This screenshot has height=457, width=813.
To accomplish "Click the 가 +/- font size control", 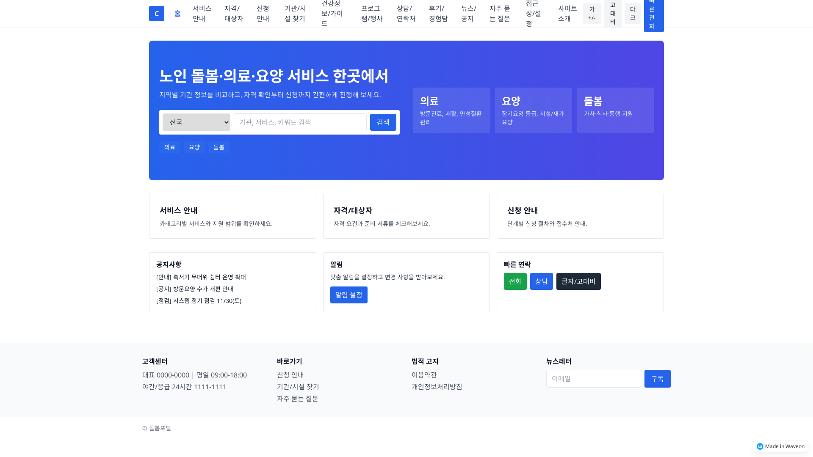I will (592, 13).
